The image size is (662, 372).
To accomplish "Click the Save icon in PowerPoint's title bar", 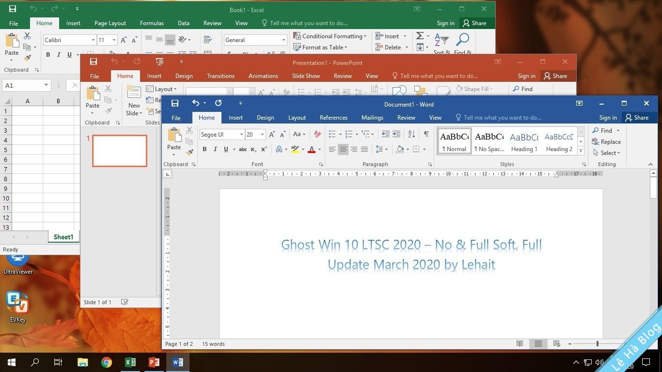I will coord(94,62).
